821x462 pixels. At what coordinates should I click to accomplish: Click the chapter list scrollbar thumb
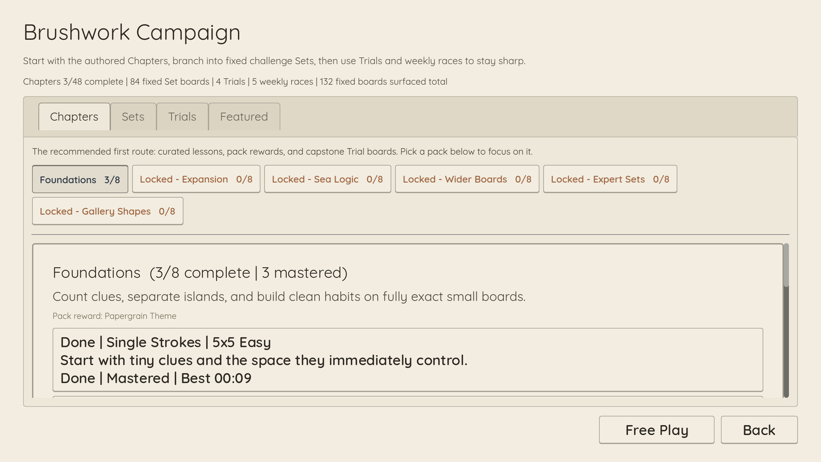click(786, 265)
